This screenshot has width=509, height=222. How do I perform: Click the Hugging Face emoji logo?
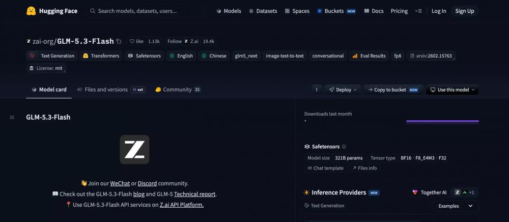pos(31,11)
